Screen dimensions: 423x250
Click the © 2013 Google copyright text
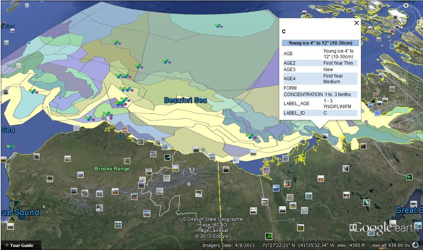pyautogui.click(x=212, y=236)
